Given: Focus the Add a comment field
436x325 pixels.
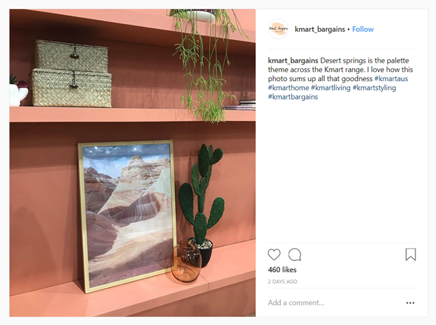Looking at the screenshot, I should pos(335,303).
